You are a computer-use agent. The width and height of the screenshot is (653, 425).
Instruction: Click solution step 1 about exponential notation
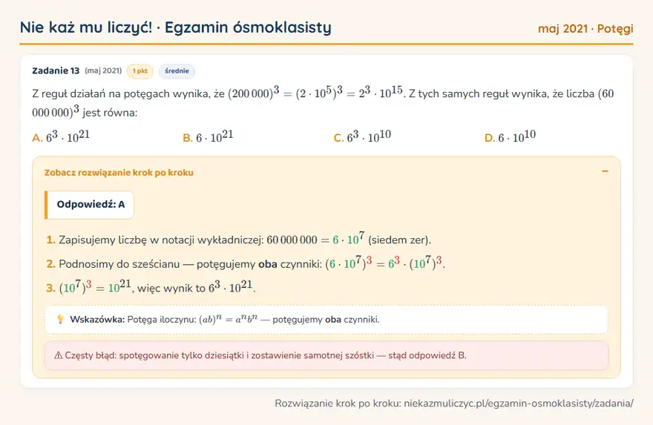[x=239, y=239]
